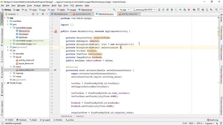The height and width of the screenshot is (125, 223).
Task: Expand the values folder
Action: click(11, 76)
